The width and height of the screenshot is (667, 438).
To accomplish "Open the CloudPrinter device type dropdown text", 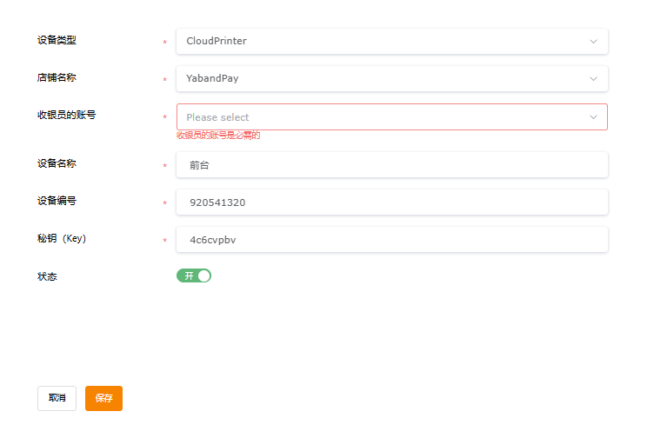I will 216,41.
